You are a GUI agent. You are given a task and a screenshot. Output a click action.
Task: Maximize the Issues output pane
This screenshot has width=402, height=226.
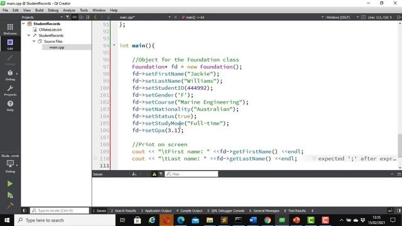coord(399,174)
